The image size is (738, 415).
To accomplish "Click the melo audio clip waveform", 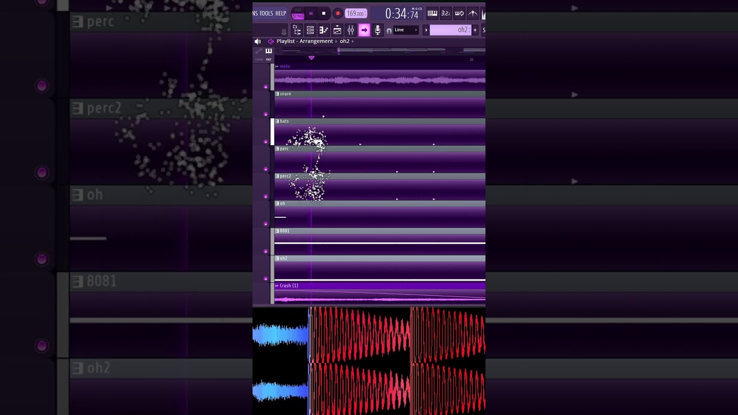I will pyautogui.click(x=380, y=80).
